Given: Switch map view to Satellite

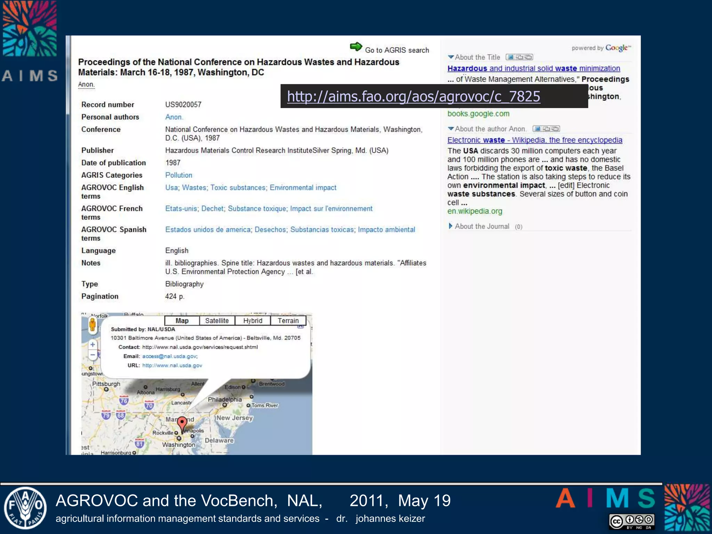Looking at the screenshot, I should click(217, 321).
